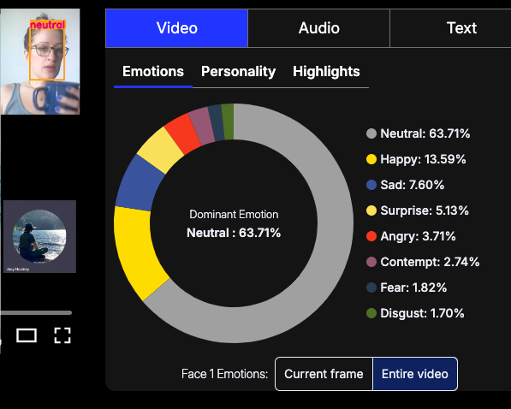Click the Surprise legend dot
511x409 pixels.
[x=371, y=210]
